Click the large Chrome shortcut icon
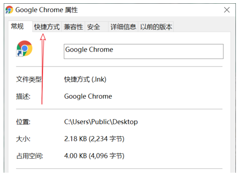The width and height of the screenshot is (241, 175). click(x=24, y=48)
